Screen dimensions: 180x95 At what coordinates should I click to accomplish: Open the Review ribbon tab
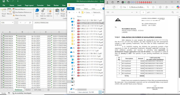pyautogui.click(x=56, y=5)
